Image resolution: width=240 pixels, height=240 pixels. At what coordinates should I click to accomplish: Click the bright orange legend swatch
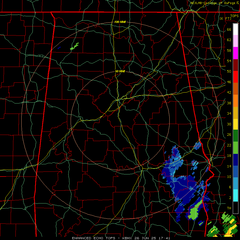(235, 101)
